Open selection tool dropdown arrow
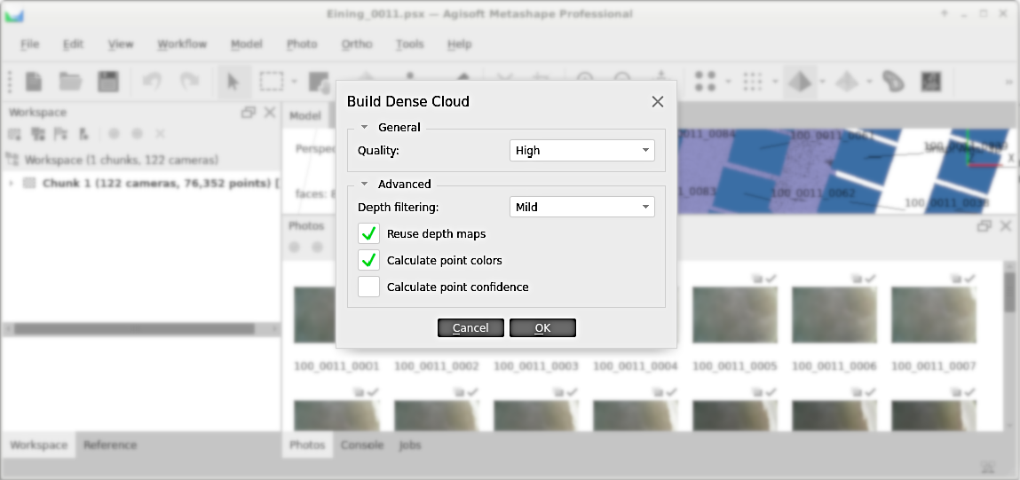This screenshot has height=480, width=1020. click(x=294, y=82)
